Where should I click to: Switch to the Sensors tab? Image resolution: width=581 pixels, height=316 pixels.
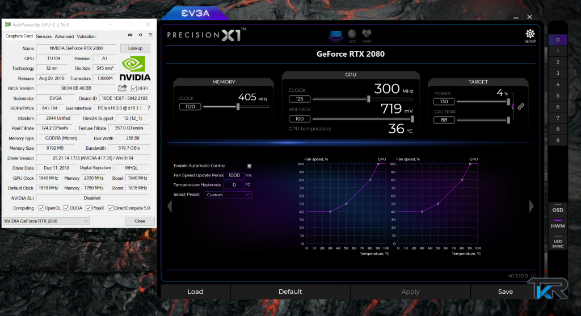(44, 36)
